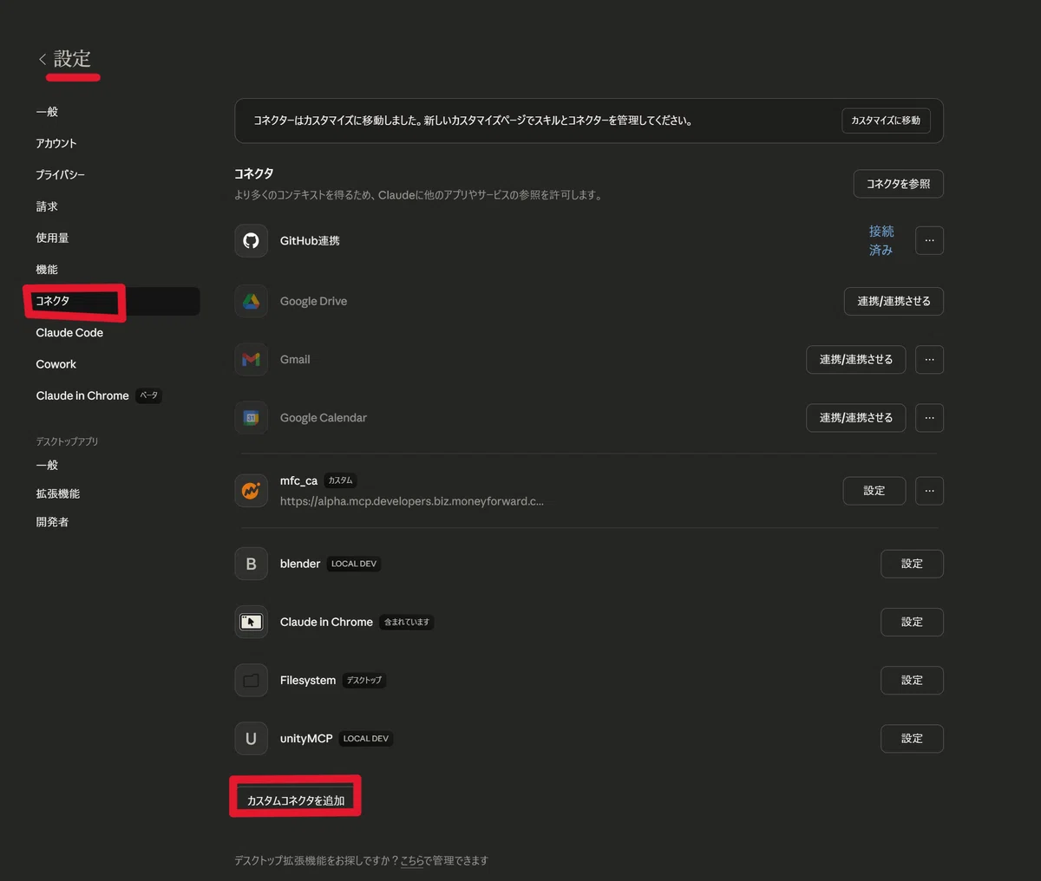Open Claude Code settings
Screen dimensions: 1041x881
coord(69,332)
